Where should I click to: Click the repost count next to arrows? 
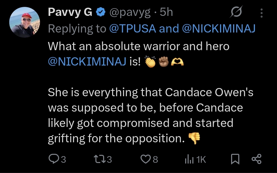point(109,160)
